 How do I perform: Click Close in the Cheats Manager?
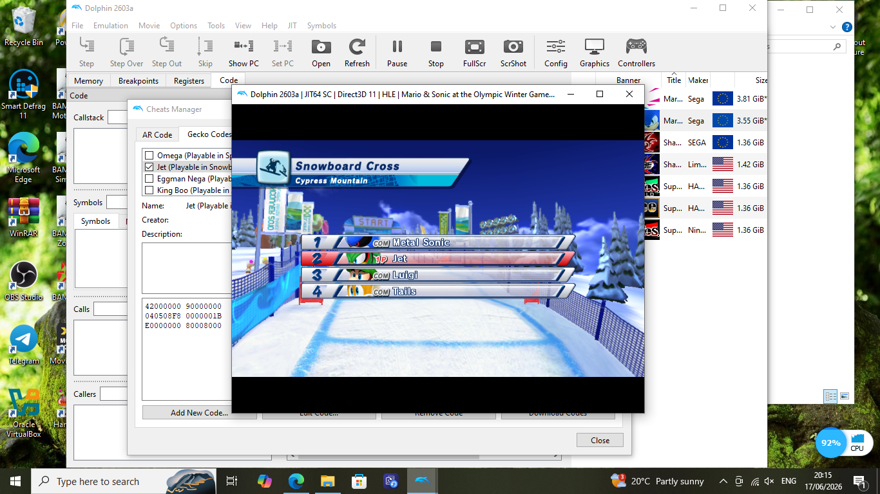tap(600, 441)
